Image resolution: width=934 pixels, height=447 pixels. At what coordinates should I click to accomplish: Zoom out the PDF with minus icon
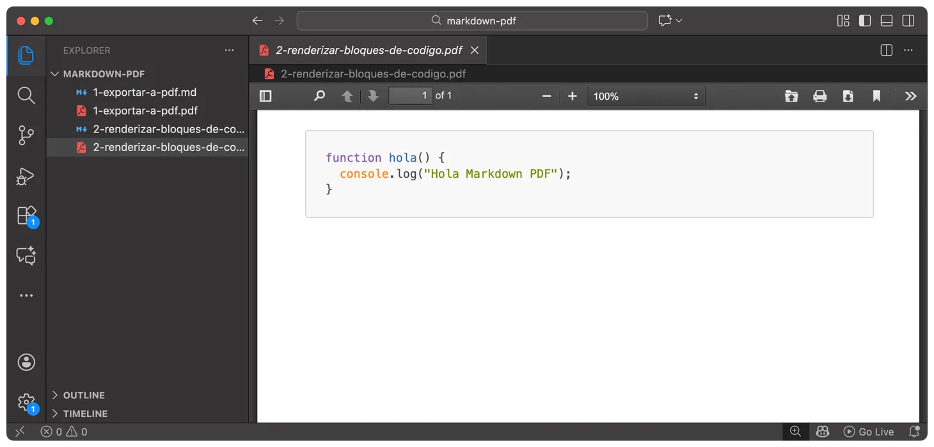[546, 96]
